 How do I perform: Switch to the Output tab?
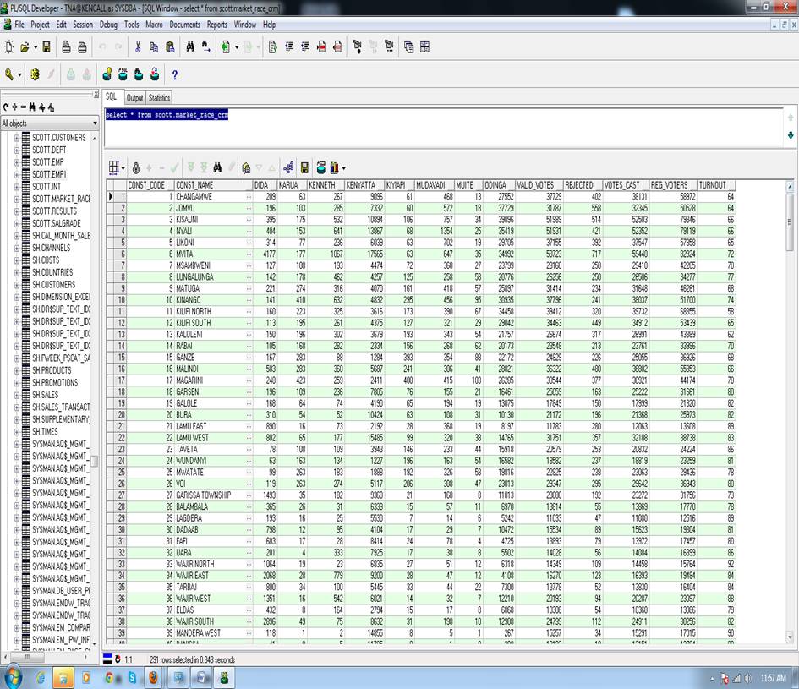tap(134, 98)
